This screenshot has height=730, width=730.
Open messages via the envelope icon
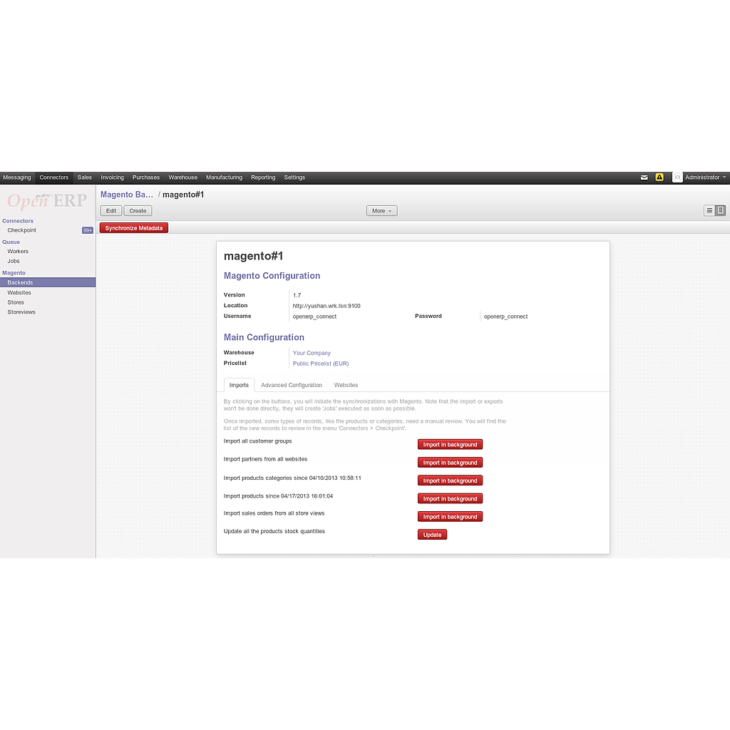tap(644, 177)
